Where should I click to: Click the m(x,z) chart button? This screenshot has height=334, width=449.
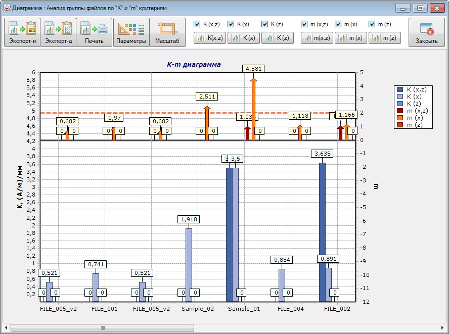[x=317, y=38]
